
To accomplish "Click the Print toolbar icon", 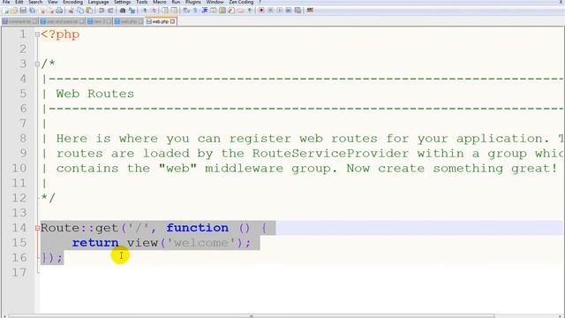I will point(59,11).
